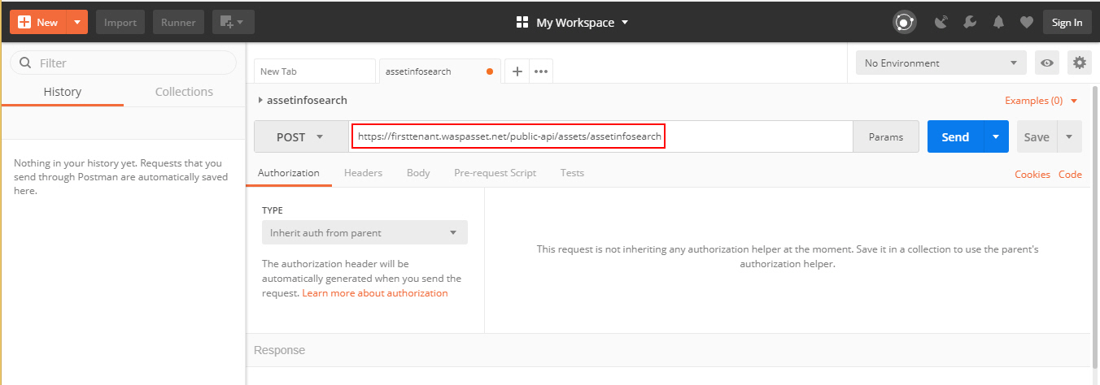Open notifications bell icon
Screen dimensions: 1100x385
[x=998, y=23]
